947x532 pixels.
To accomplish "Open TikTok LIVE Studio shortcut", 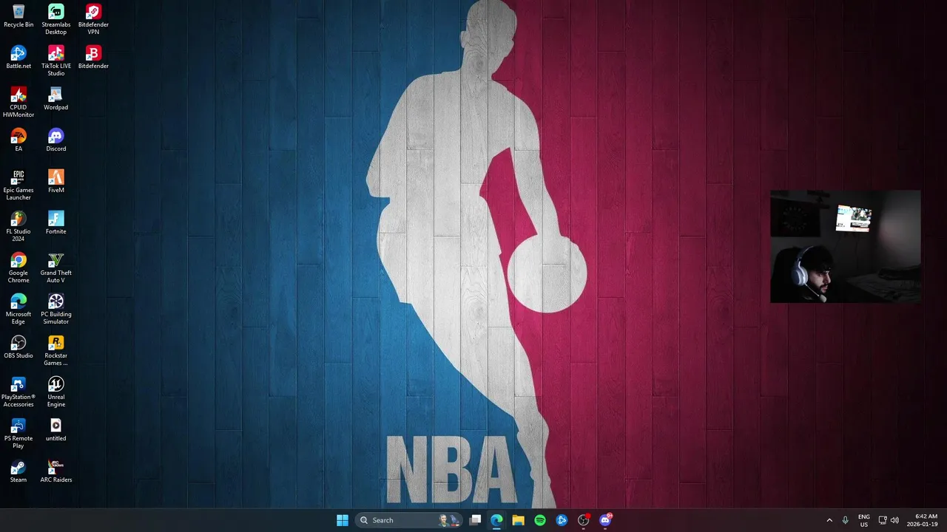I will (55, 61).
